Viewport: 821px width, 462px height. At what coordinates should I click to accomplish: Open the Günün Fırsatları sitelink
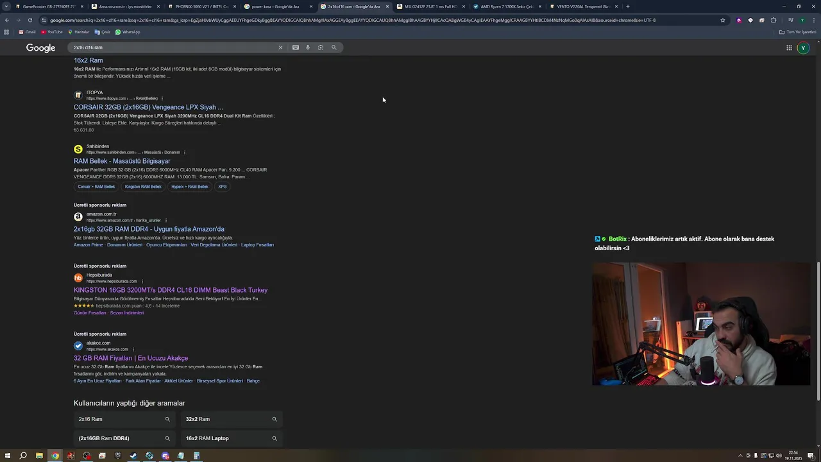(90, 312)
